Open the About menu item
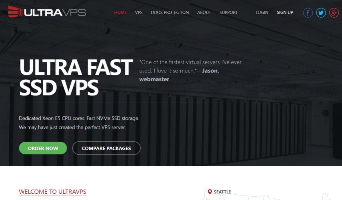Image resolution: width=342 pixels, height=200 pixels. 204,12
